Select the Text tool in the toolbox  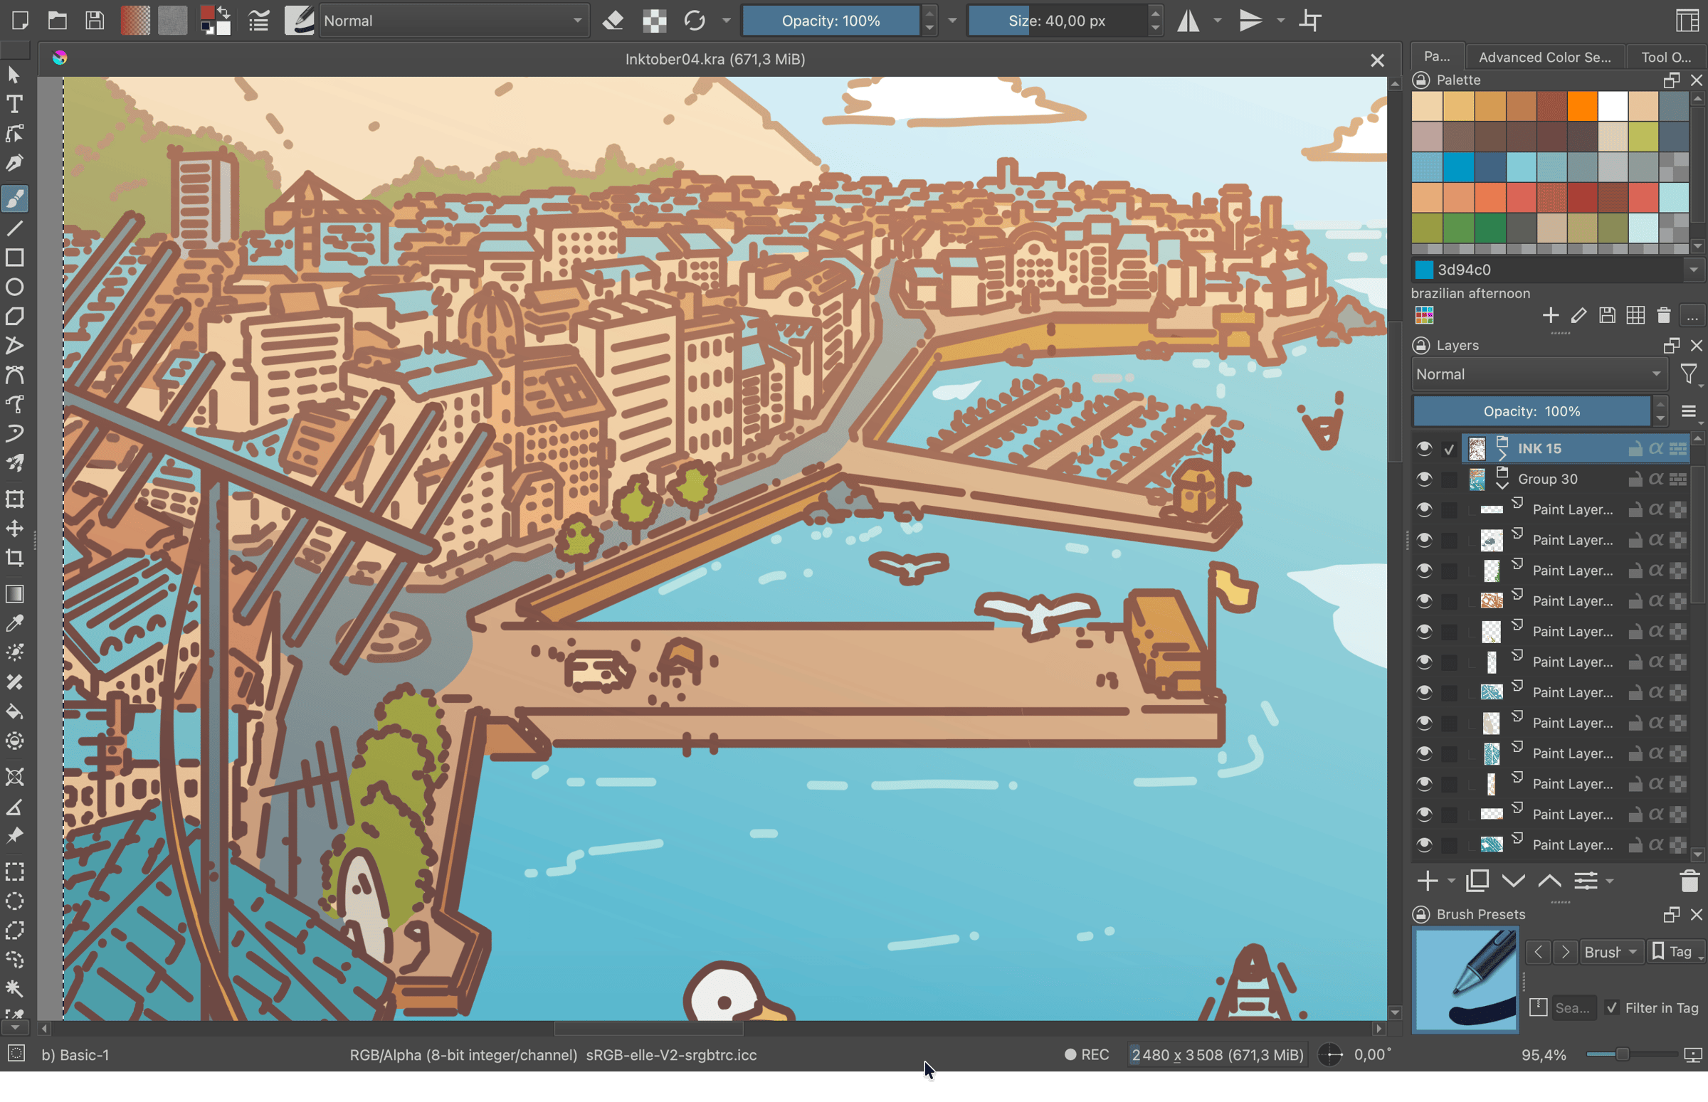pyautogui.click(x=14, y=105)
